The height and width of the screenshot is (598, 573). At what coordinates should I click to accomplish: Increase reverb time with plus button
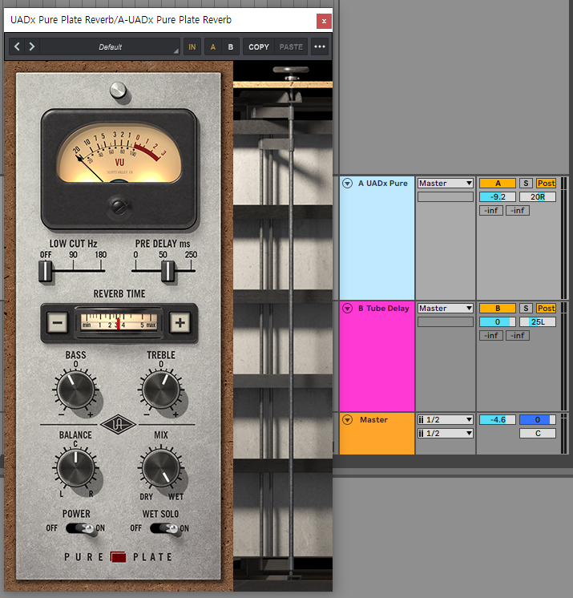point(180,322)
